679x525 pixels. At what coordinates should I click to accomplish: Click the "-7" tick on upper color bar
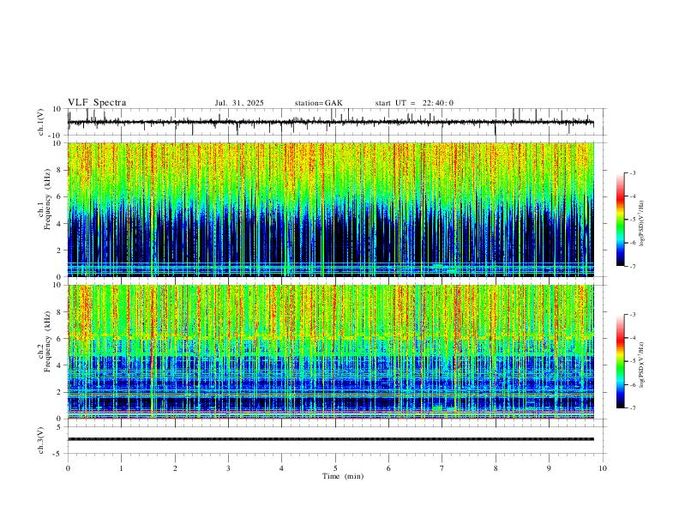(632, 267)
